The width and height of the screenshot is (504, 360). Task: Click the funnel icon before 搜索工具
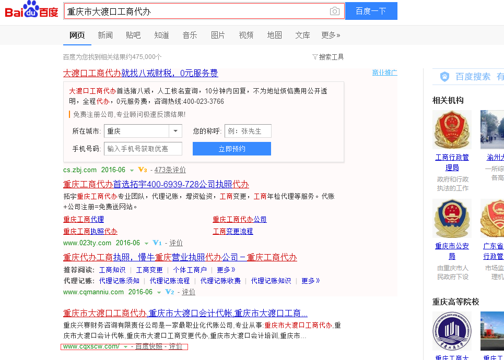point(314,57)
